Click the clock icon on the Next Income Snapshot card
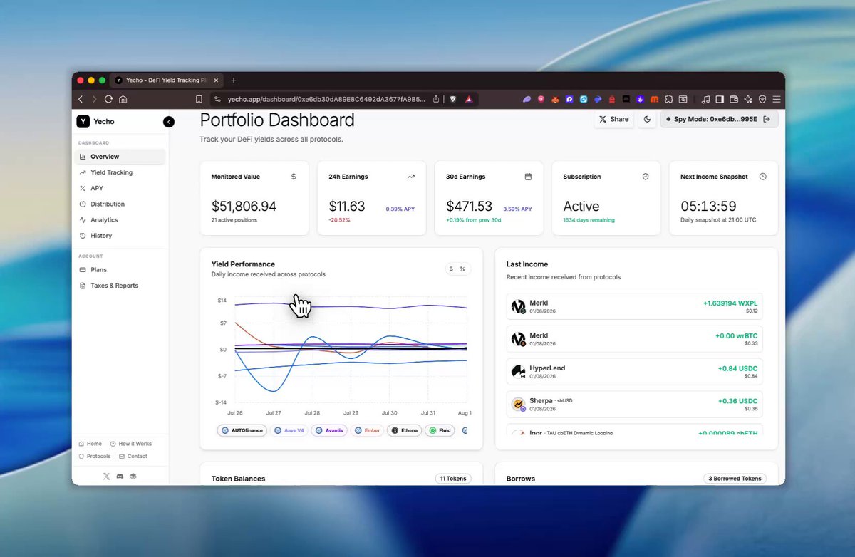The height and width of the screenshot is (557, 855). pyautogui.click(x=763, y=177)
